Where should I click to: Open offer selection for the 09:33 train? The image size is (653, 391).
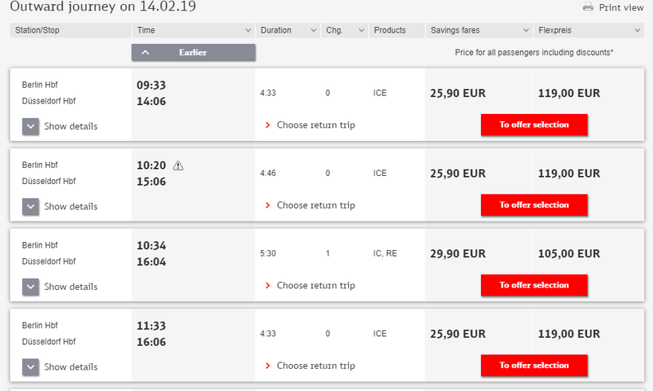pyautogui.click(x=534, y=125)
